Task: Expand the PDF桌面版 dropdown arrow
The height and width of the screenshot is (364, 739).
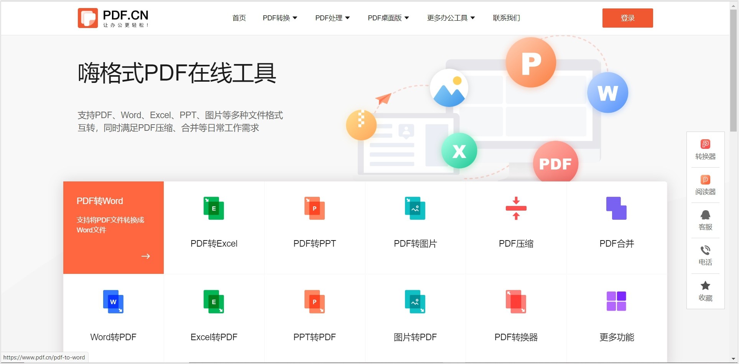Action: tap(407, 18)
